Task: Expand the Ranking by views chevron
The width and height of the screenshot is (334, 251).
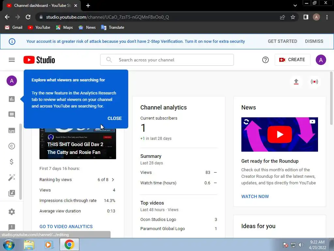Action: (x=113, y=180)
